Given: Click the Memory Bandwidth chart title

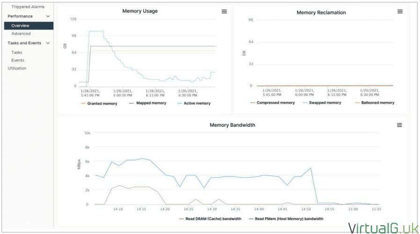Looking at the screenshot, I should (x=232, y=125).
